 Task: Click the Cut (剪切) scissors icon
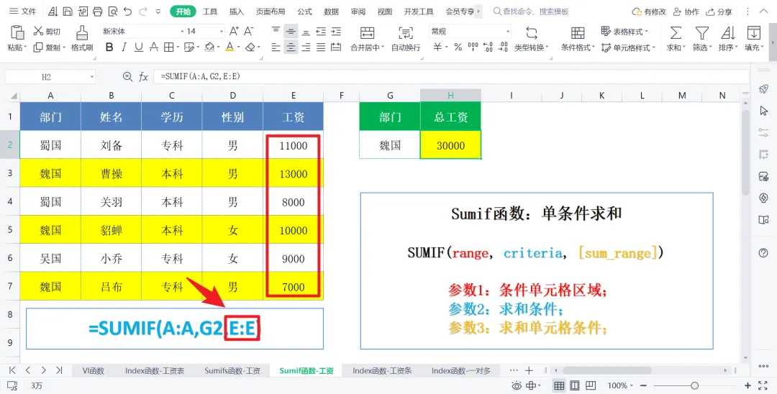click(38, 31)
